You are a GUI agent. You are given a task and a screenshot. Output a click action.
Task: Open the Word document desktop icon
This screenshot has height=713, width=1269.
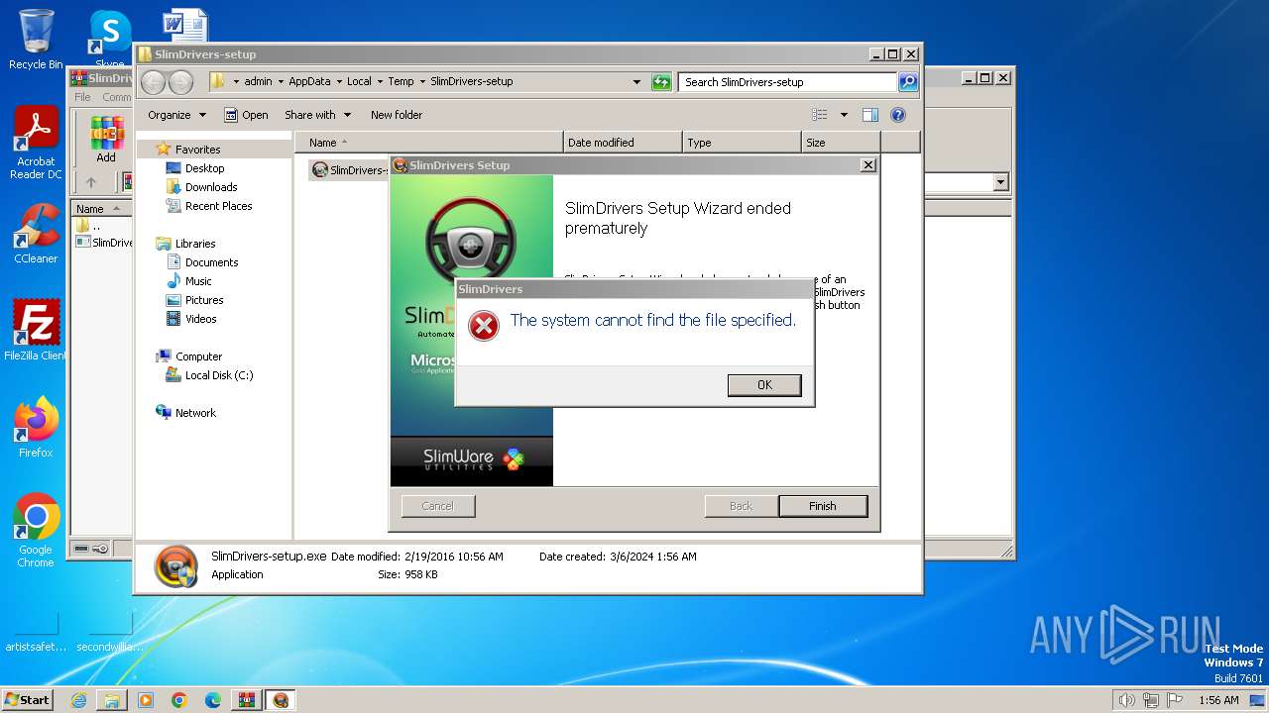pyautogui.click(x=184, y=25)
